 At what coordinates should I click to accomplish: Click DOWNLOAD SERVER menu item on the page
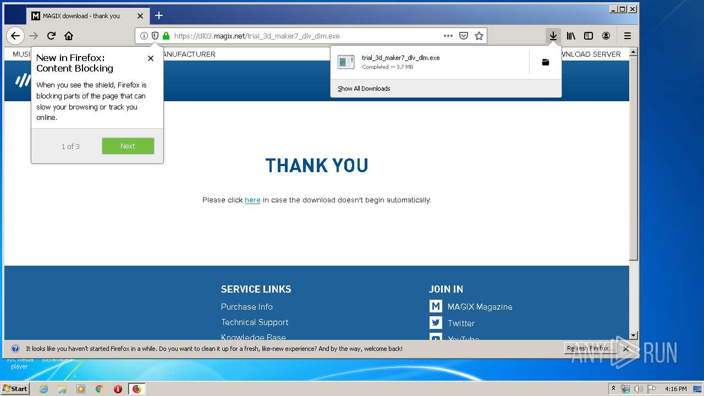coord(587,54)
